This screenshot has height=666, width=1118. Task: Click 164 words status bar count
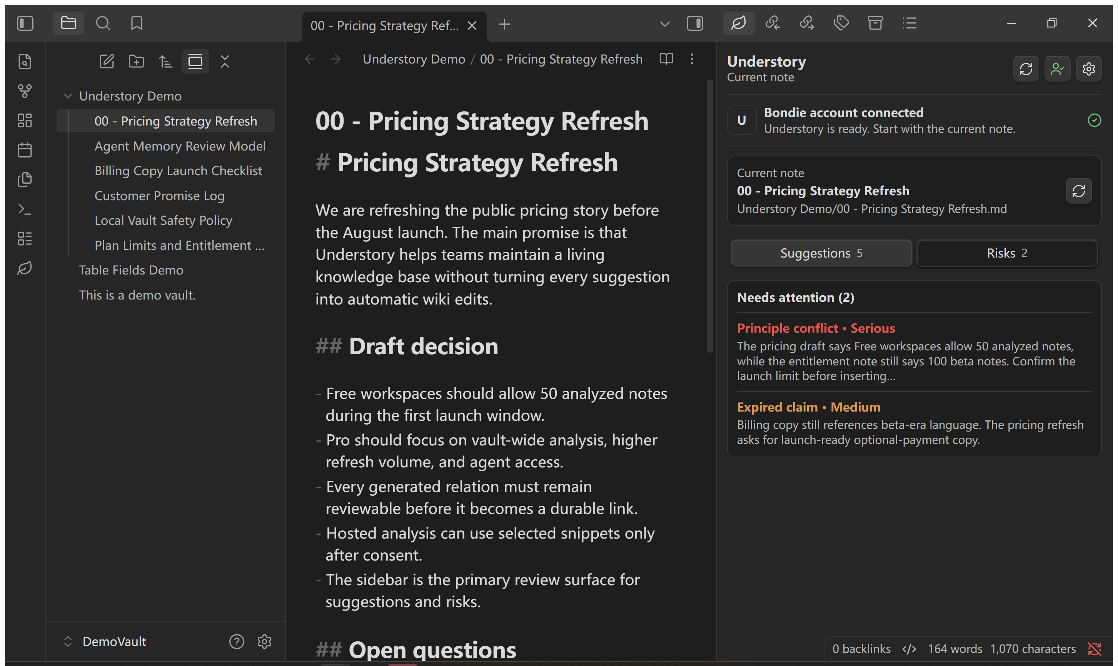click(955, 649)
